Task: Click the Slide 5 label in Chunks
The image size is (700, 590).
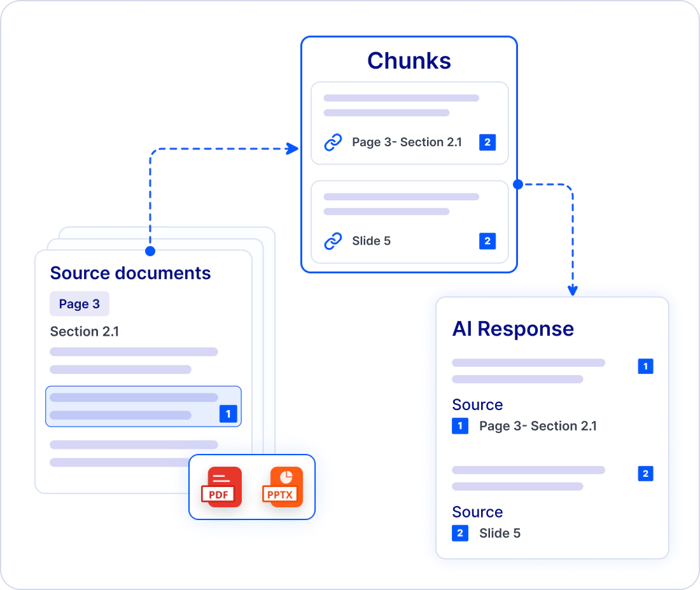Action: (372, 241)
